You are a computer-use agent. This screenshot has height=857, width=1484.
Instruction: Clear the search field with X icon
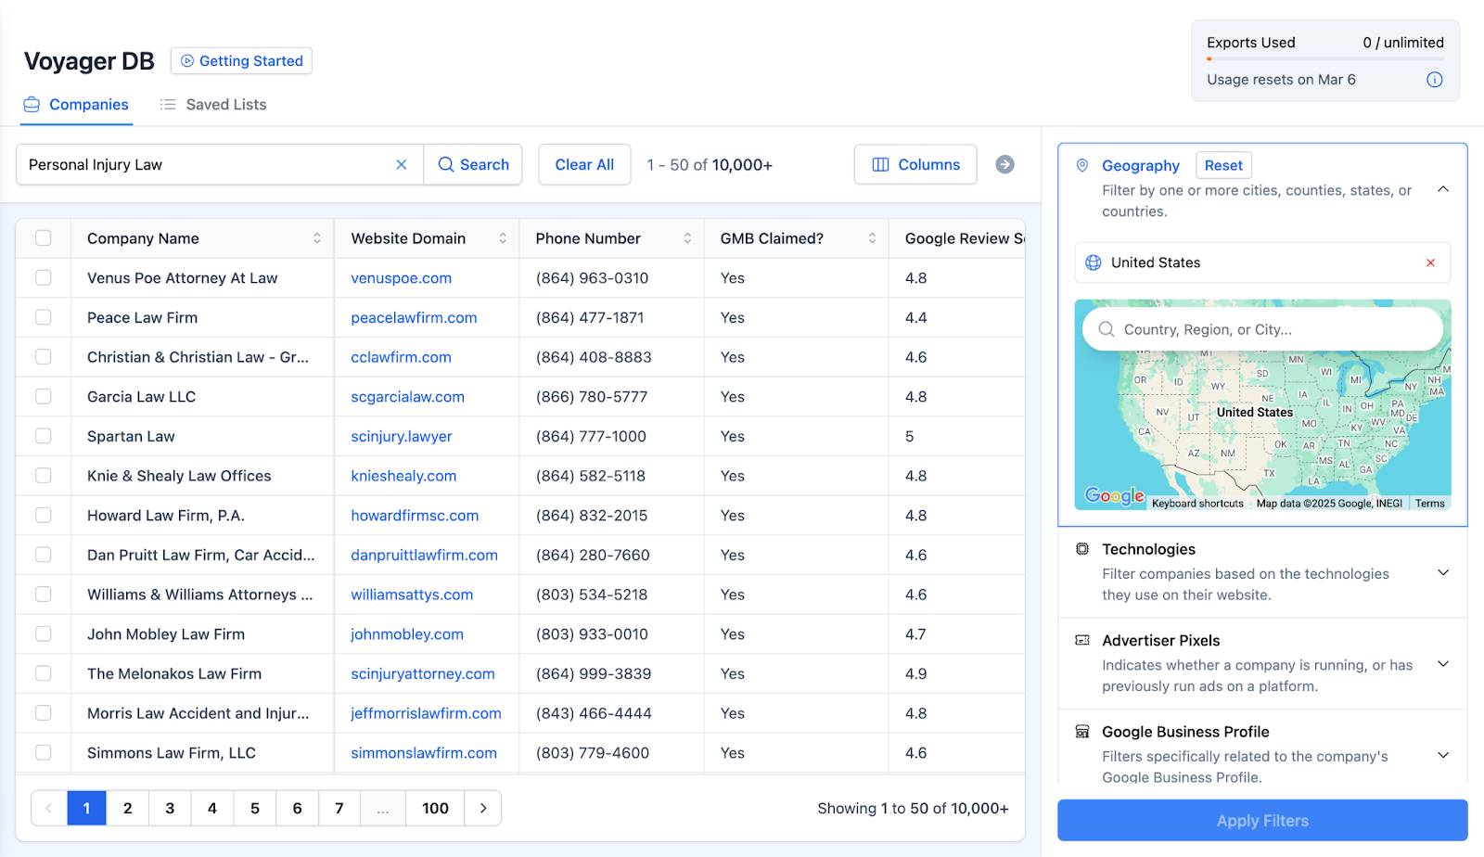coord(402,164)
